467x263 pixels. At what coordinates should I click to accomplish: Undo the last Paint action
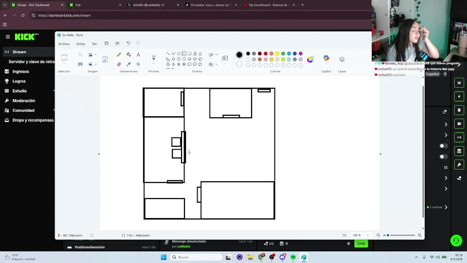point(128,43)
